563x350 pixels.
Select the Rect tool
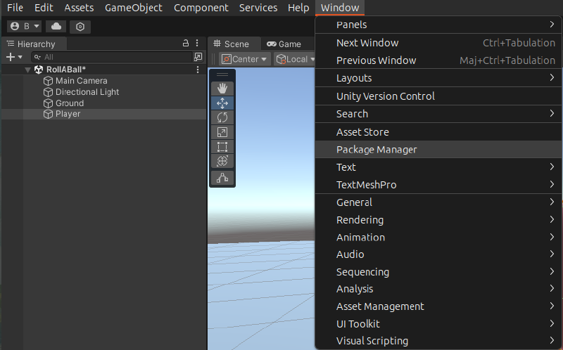tap(222, 147)
